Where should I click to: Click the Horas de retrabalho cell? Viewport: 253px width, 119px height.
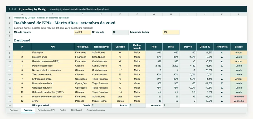[53, 84]
